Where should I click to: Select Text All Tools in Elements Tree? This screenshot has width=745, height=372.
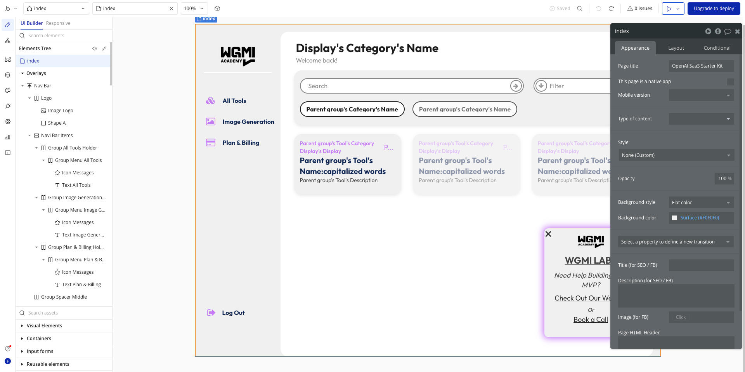(76, 185)
